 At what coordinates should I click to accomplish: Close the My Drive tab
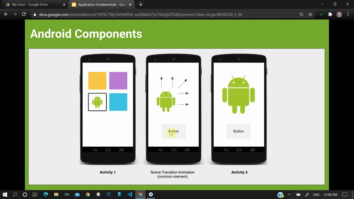(64, 5)
